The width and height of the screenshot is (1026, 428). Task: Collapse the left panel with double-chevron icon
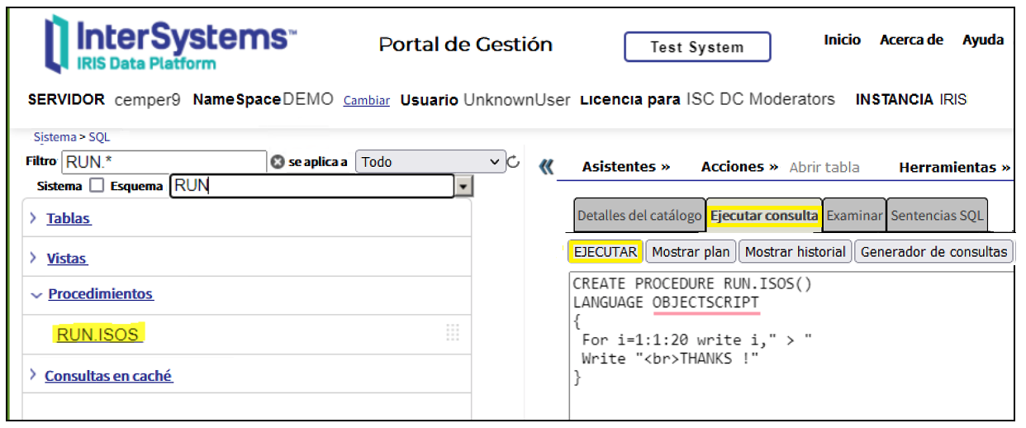545,167
